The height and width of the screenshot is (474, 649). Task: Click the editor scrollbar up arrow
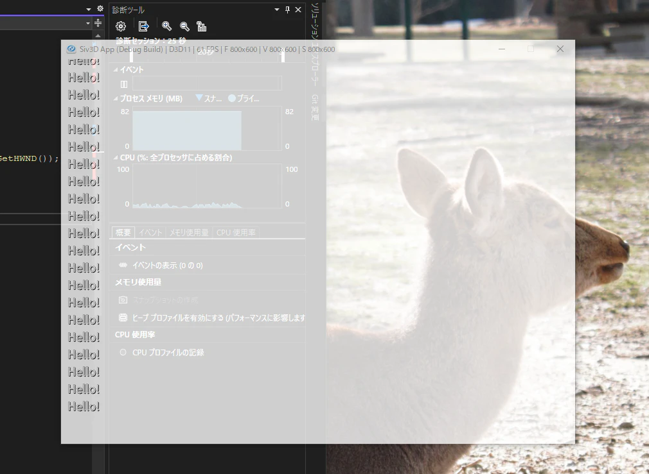point(98,36)
